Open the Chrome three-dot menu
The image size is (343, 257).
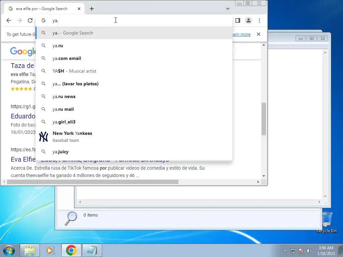pyautogui.click(x=260, y=20)
